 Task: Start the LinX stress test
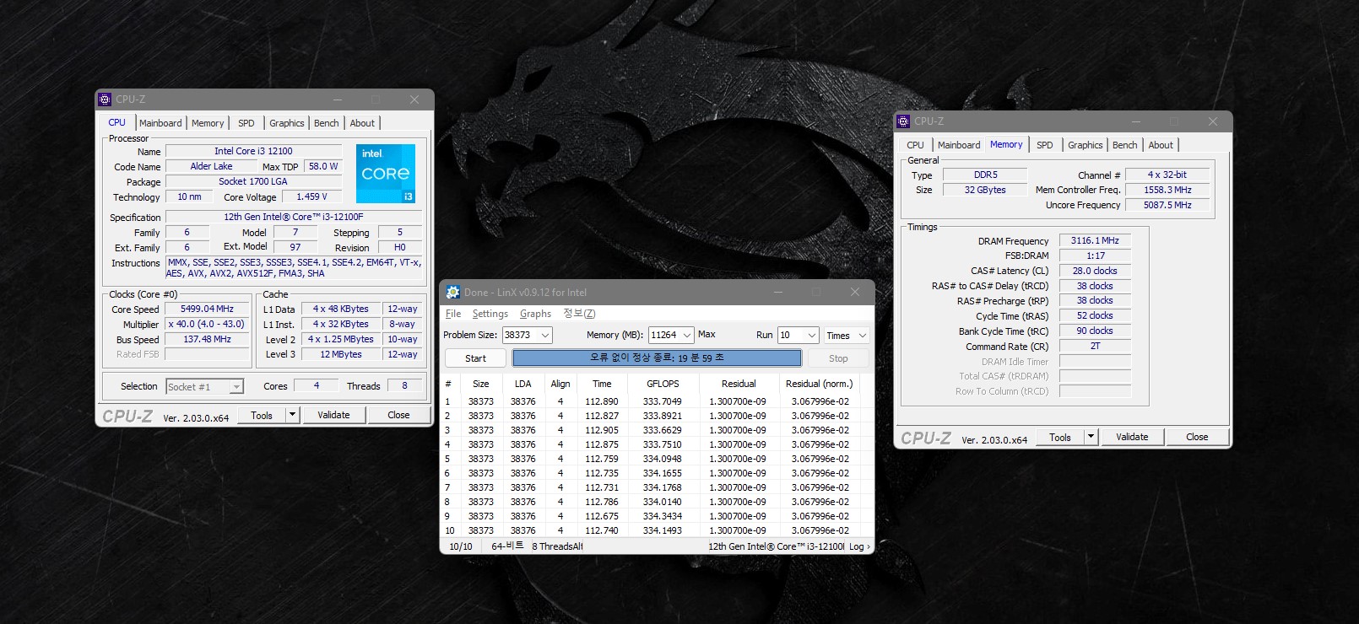pyautogui.click(x=475, y=358)
